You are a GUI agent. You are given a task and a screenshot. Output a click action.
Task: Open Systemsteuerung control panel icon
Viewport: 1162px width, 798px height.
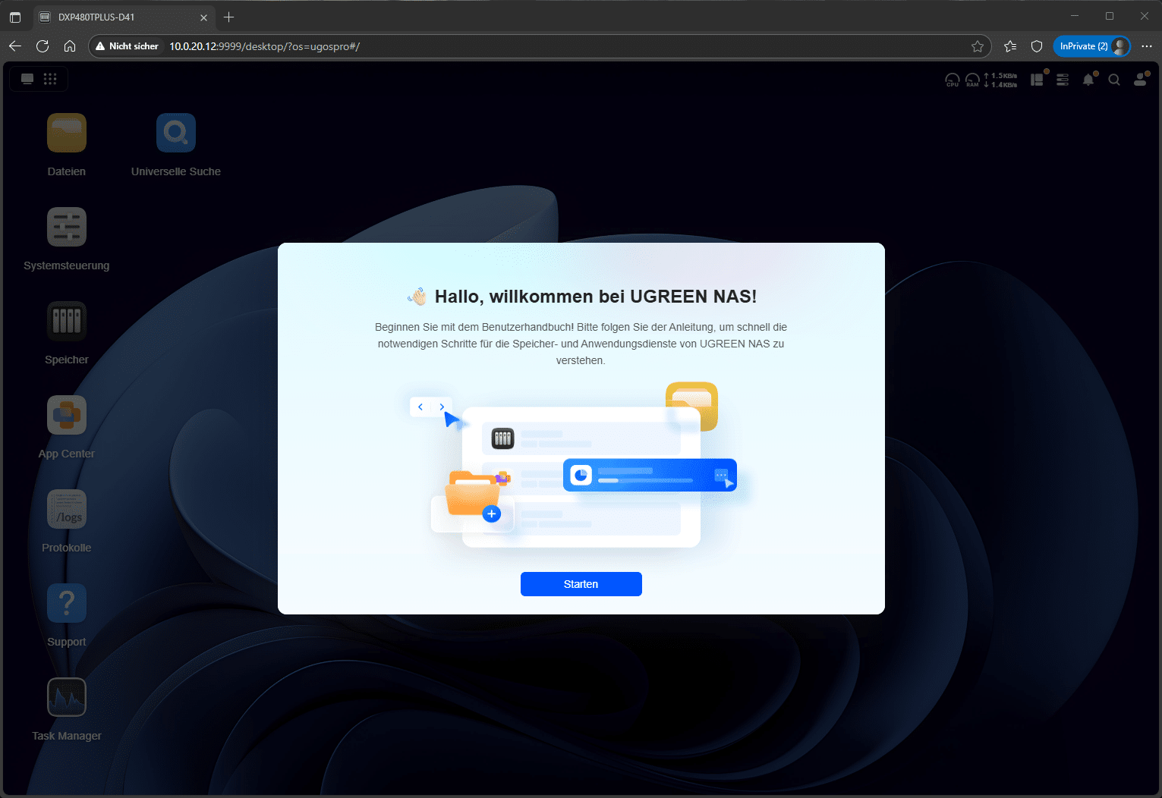67,228
